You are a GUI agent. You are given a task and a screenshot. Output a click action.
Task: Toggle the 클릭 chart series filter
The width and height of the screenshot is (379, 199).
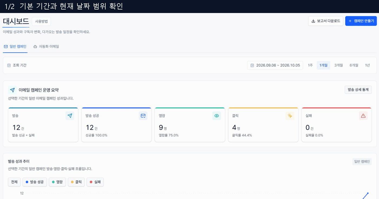[x=76, y=182]
